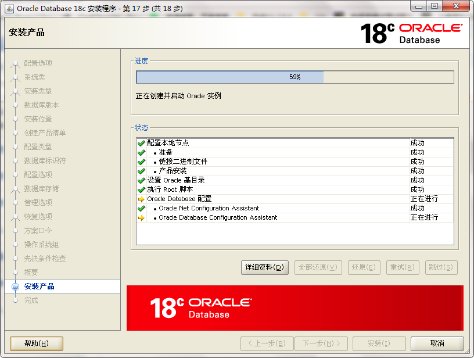Select 恢复选项 step in sidebar

38,217
